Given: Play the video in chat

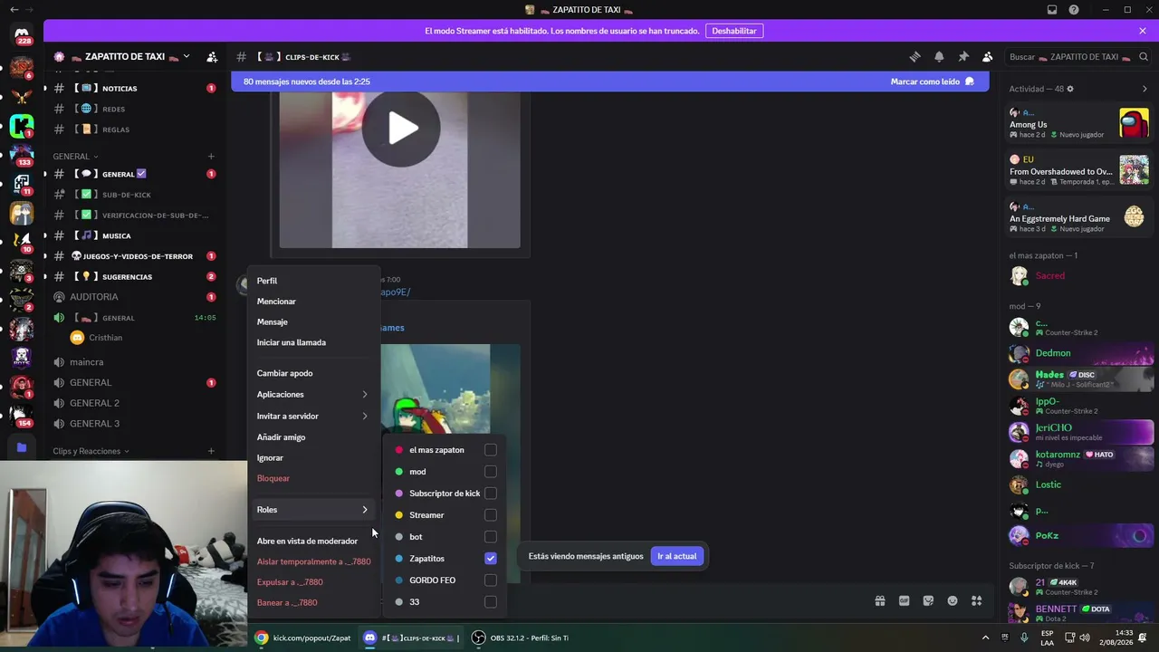Looking at the screenshot, I should [401, 129].
